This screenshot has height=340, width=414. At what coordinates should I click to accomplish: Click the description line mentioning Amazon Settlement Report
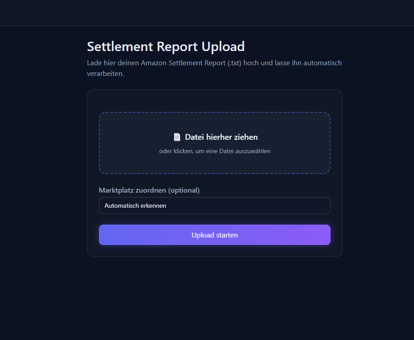click(214, 63)
